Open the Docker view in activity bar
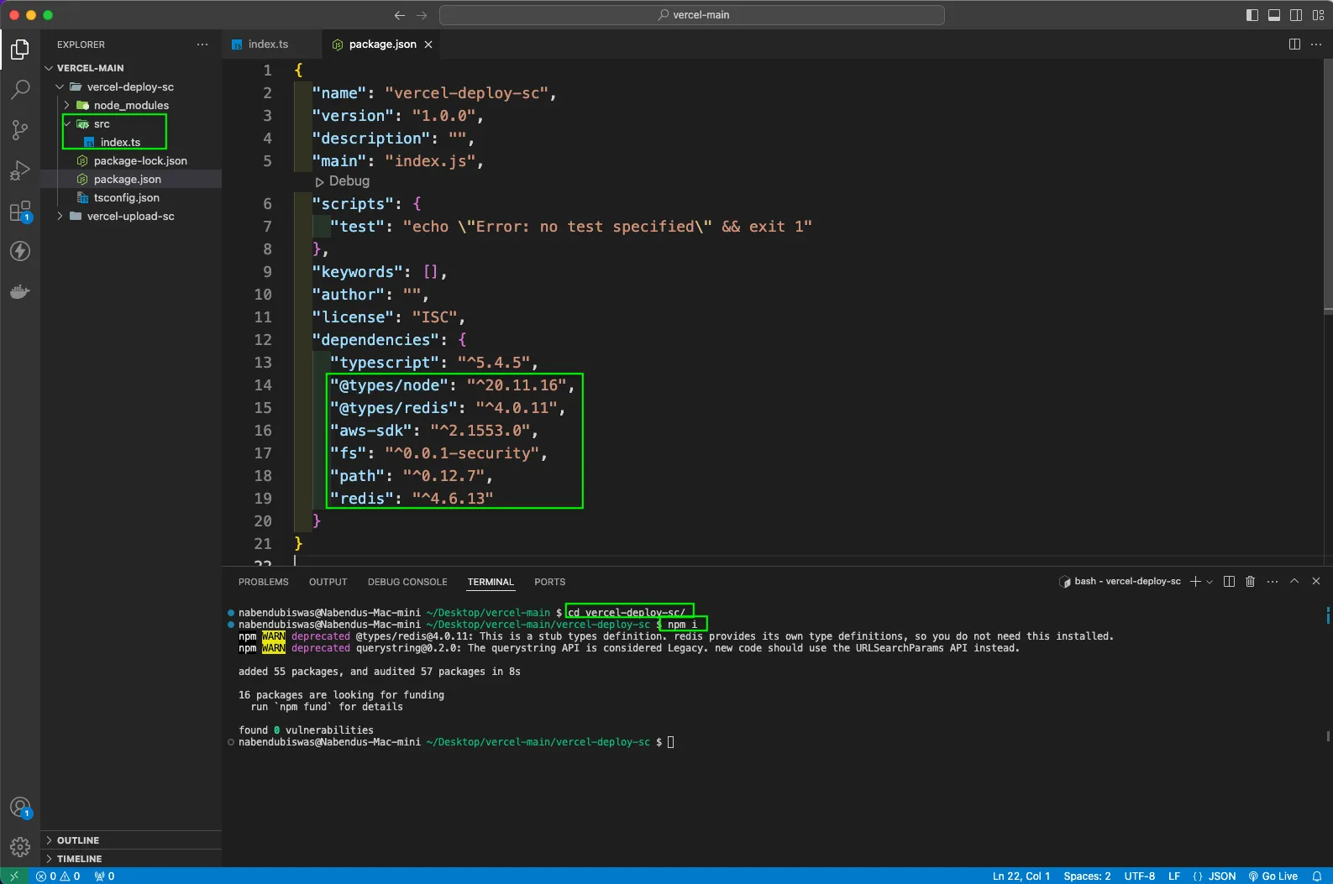This screenshot has width=1333, height=884. click(x=20, y=291)
